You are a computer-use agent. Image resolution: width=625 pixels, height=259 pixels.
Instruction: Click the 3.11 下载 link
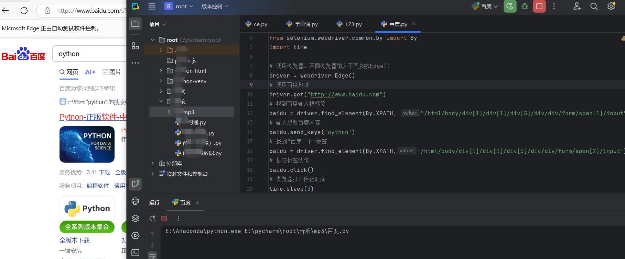click(98, 172)
